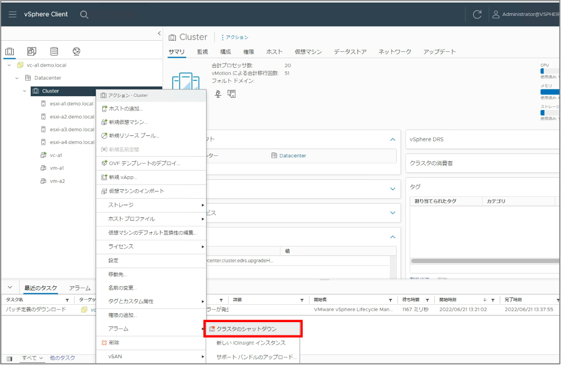Refresh the vSphere Client view
Screen dimensions: 561x365
[477, 14]
